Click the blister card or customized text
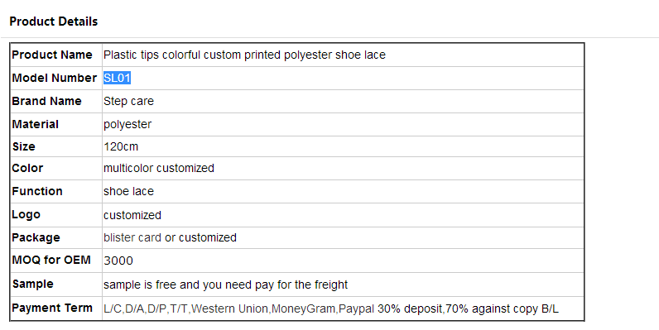 (x=171, y=237)
